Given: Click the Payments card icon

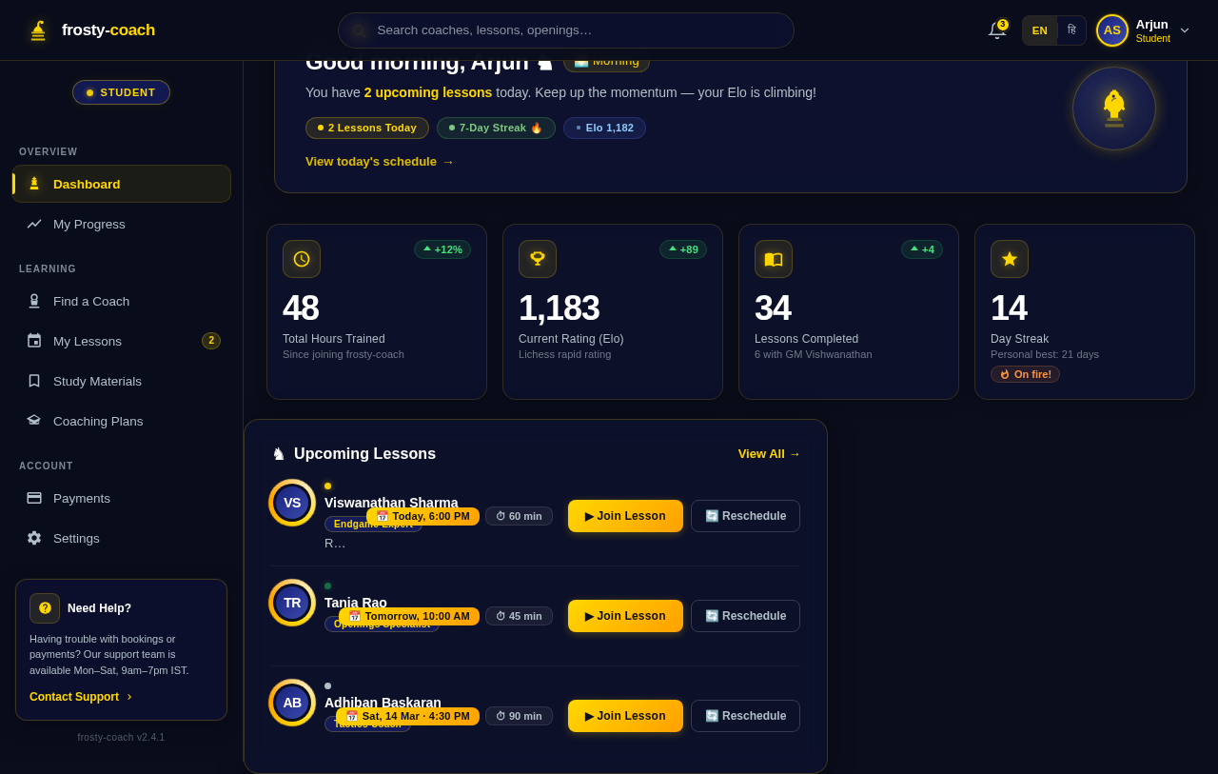Looking at the screenshot, I should tap(34, 498).
